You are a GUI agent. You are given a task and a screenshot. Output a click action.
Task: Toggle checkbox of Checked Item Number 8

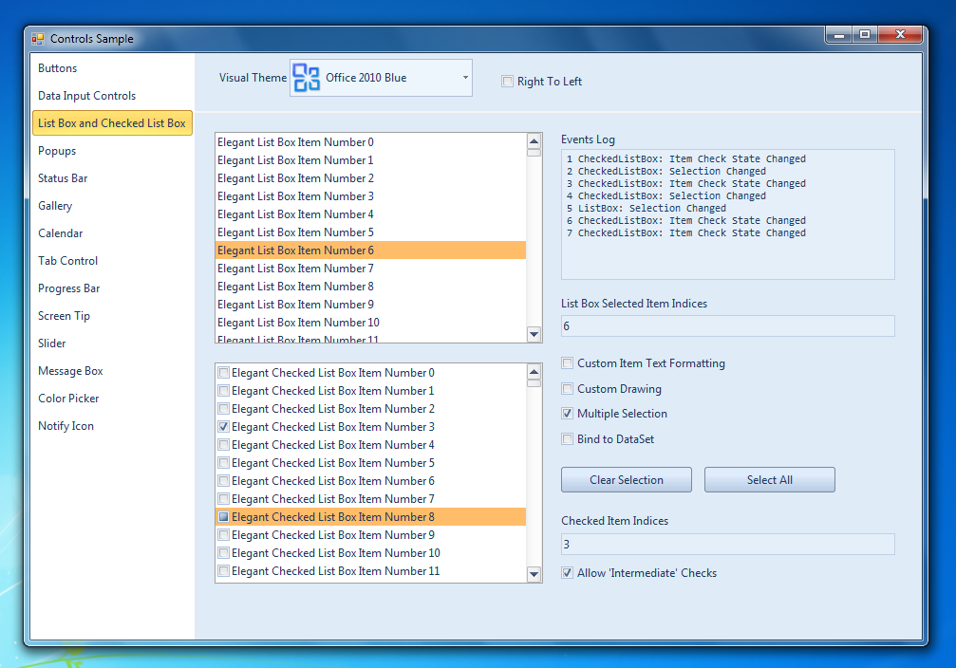(224, 517)
